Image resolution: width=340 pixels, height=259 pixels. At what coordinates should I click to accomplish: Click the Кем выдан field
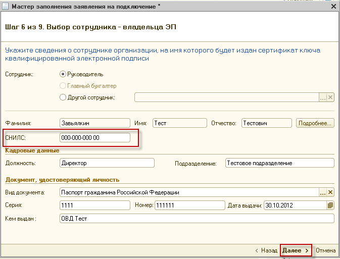[196, 218]
